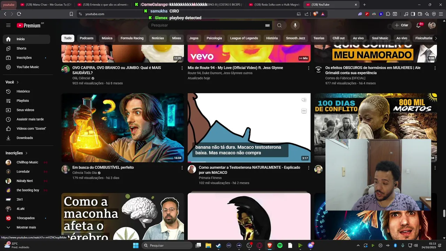
Task: Open the Leo AI sparkle icon
Action: (427, 14)
